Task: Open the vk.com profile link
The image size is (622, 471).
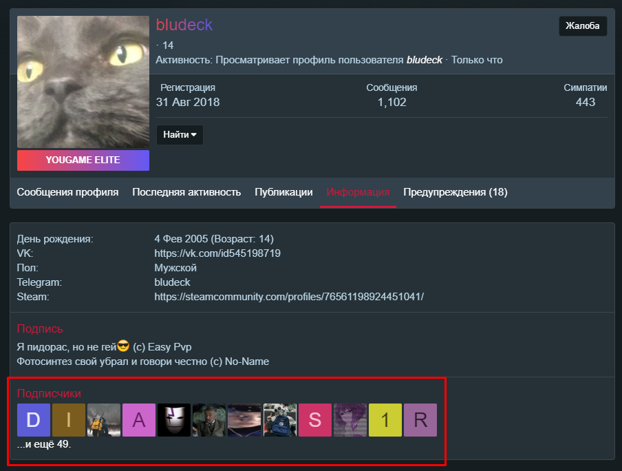Action: (x=217, y=253)
